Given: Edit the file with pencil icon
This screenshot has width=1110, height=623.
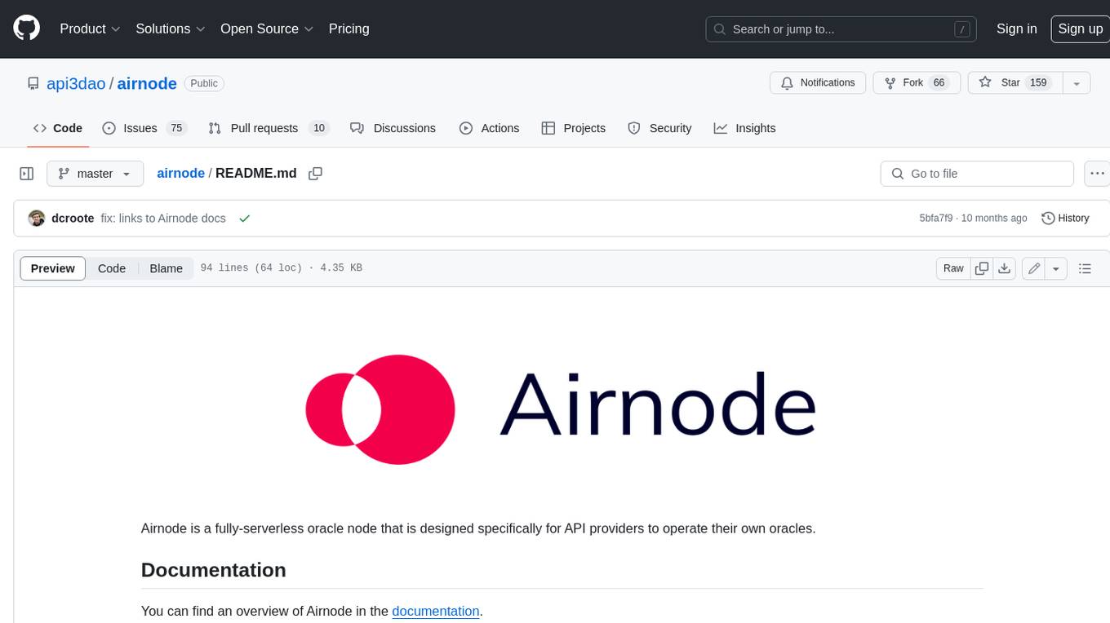Looking at the screenshot, I should (x=1034, y=268).
